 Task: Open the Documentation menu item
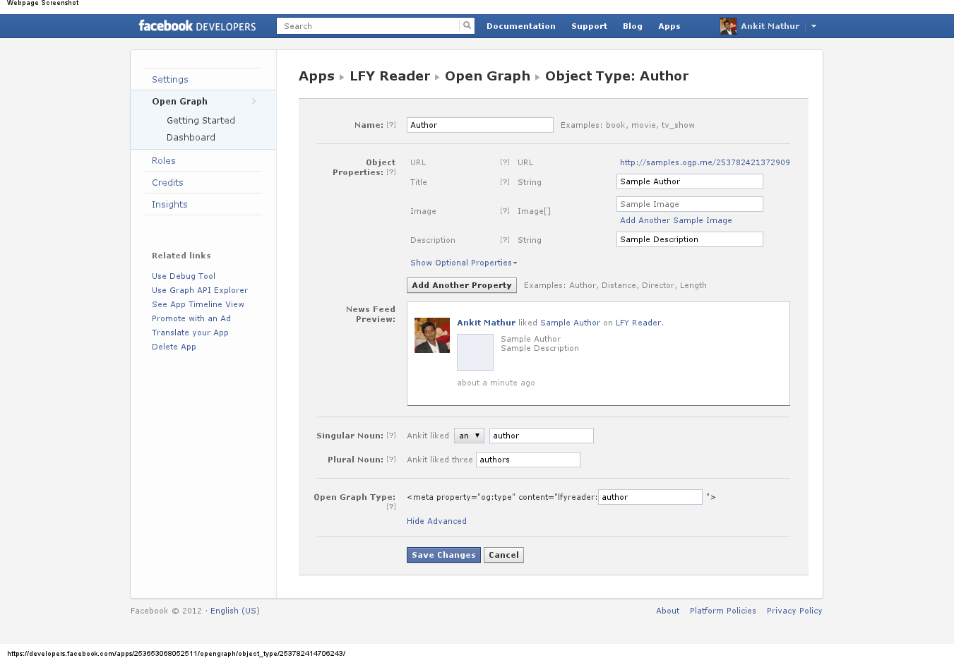pos(520,26)
